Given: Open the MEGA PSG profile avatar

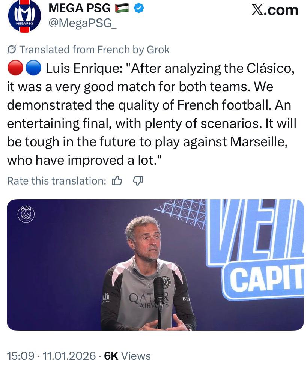Looking at the screenshot, I should click(x=24, y=16).
